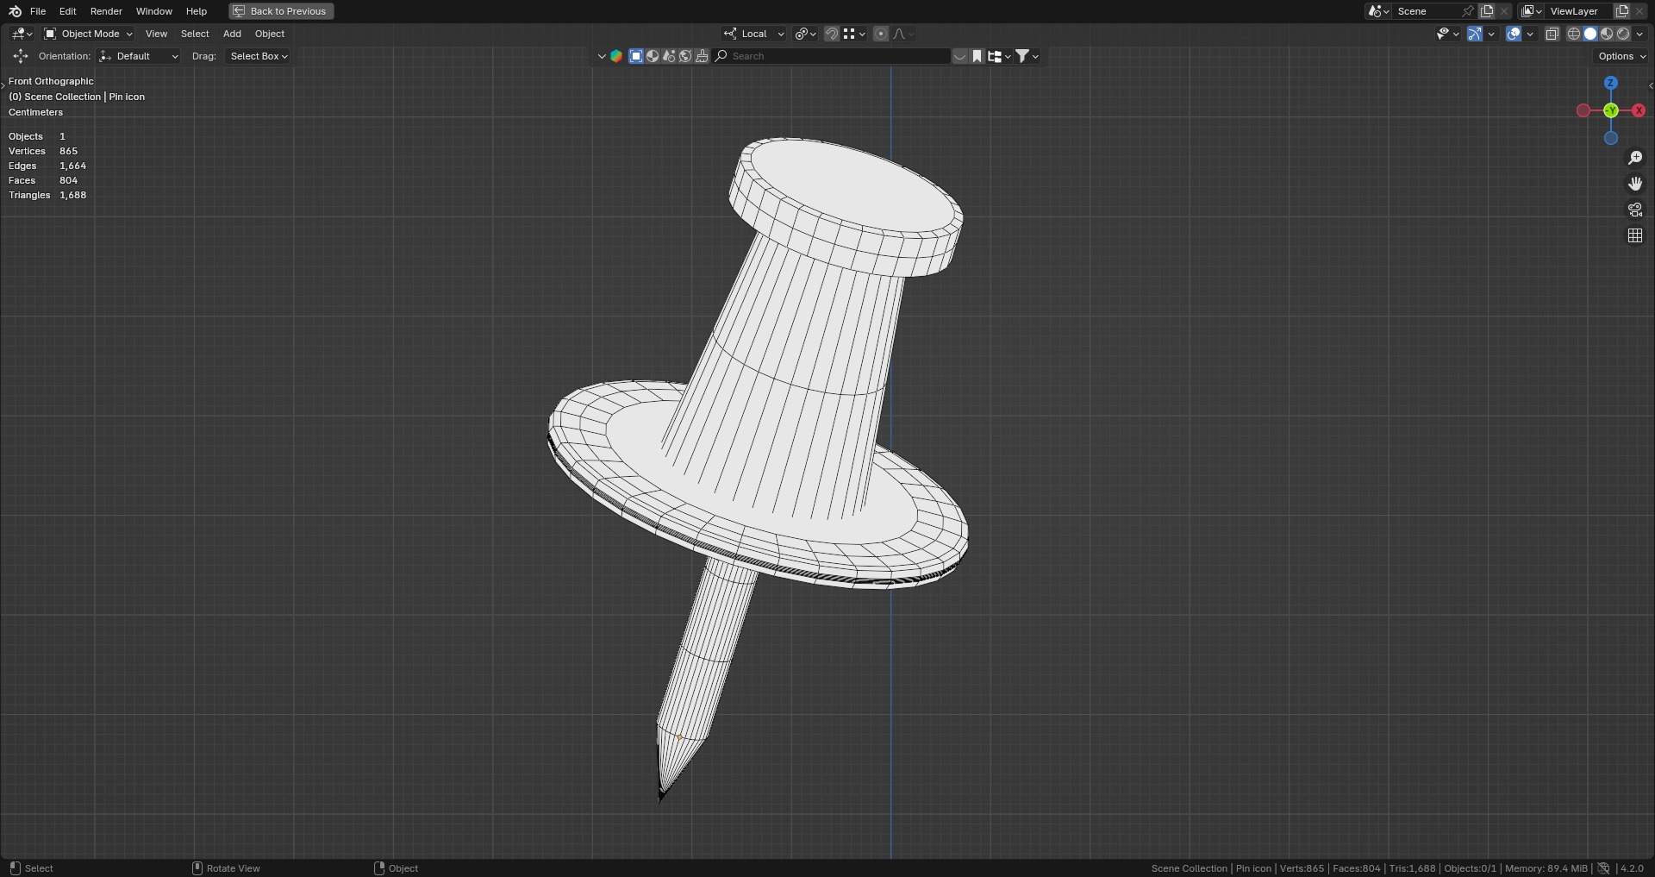Open the viewport Select menu
This screenshot has height=877, width=1655.
(195, 34)
